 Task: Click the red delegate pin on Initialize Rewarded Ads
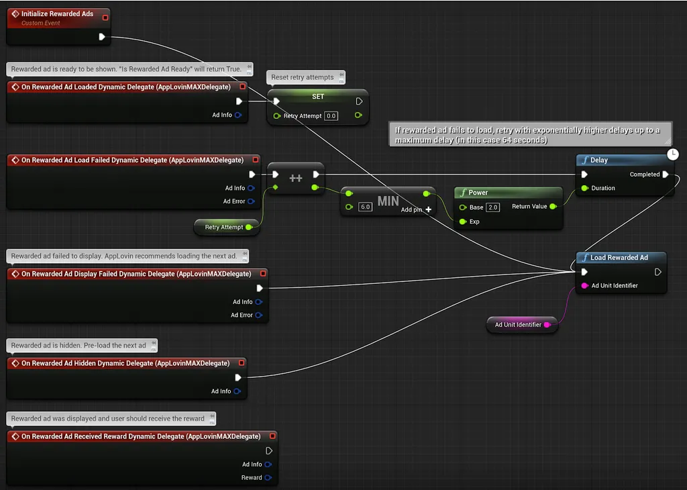click(105, 17)
